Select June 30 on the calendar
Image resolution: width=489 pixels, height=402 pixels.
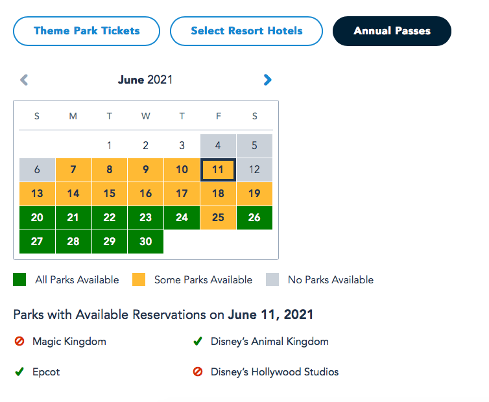pos(146,242)
